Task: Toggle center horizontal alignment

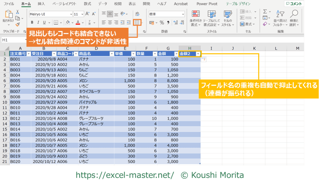Action: (110, 23)
